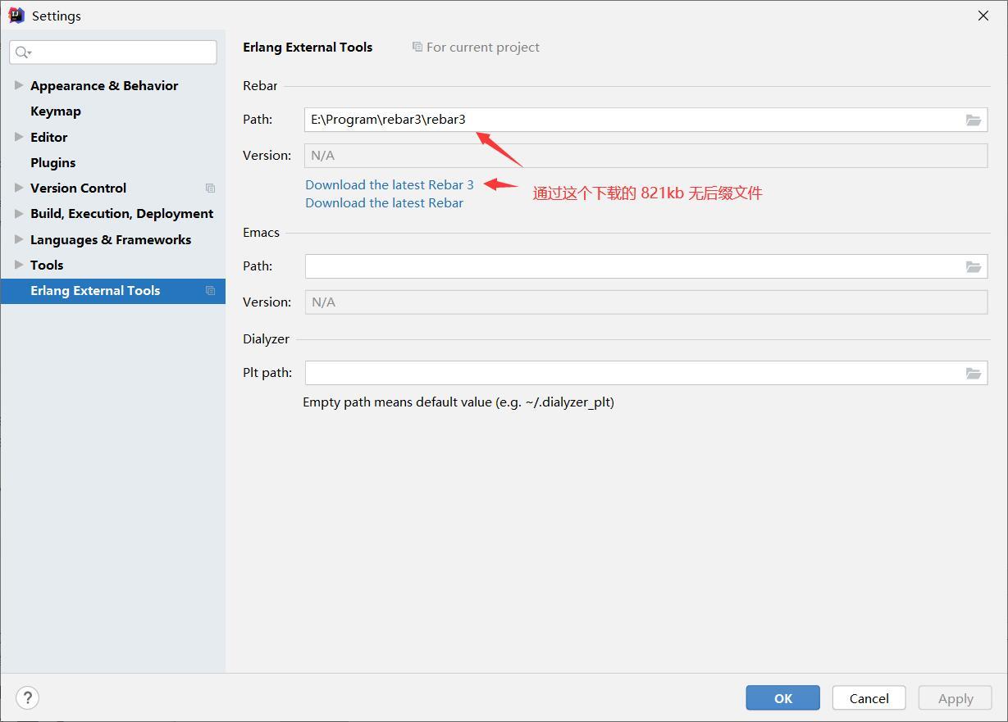Click the 'Empty path means default value' hint
Screen dimensions: 1008x722
[458, 402]
